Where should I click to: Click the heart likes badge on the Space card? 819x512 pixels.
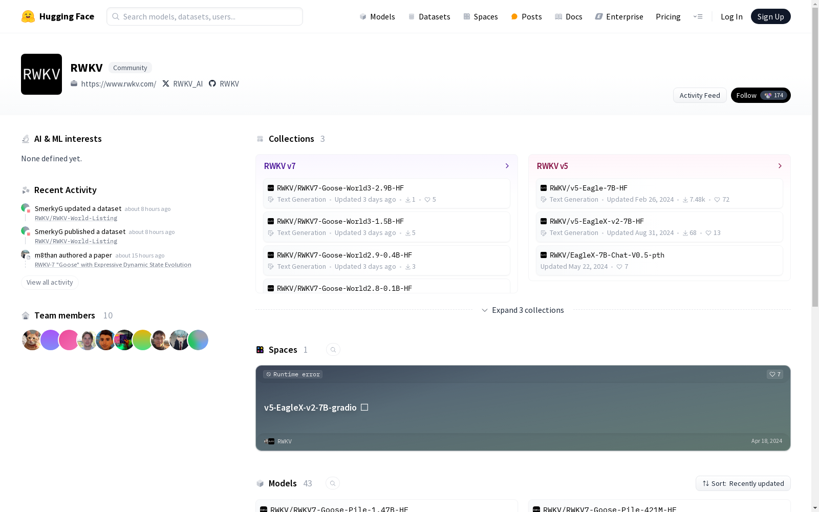(775, 374)
